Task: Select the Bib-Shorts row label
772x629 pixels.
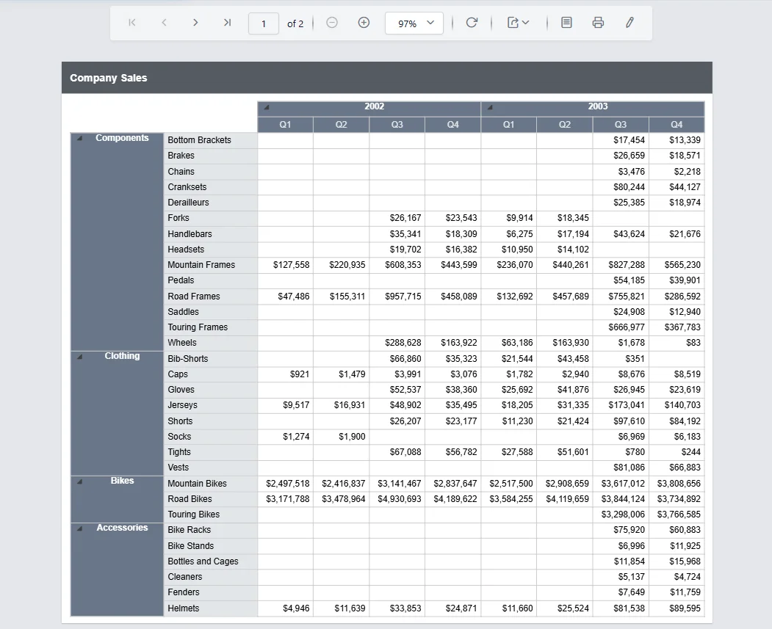Action: pos(187,358)
